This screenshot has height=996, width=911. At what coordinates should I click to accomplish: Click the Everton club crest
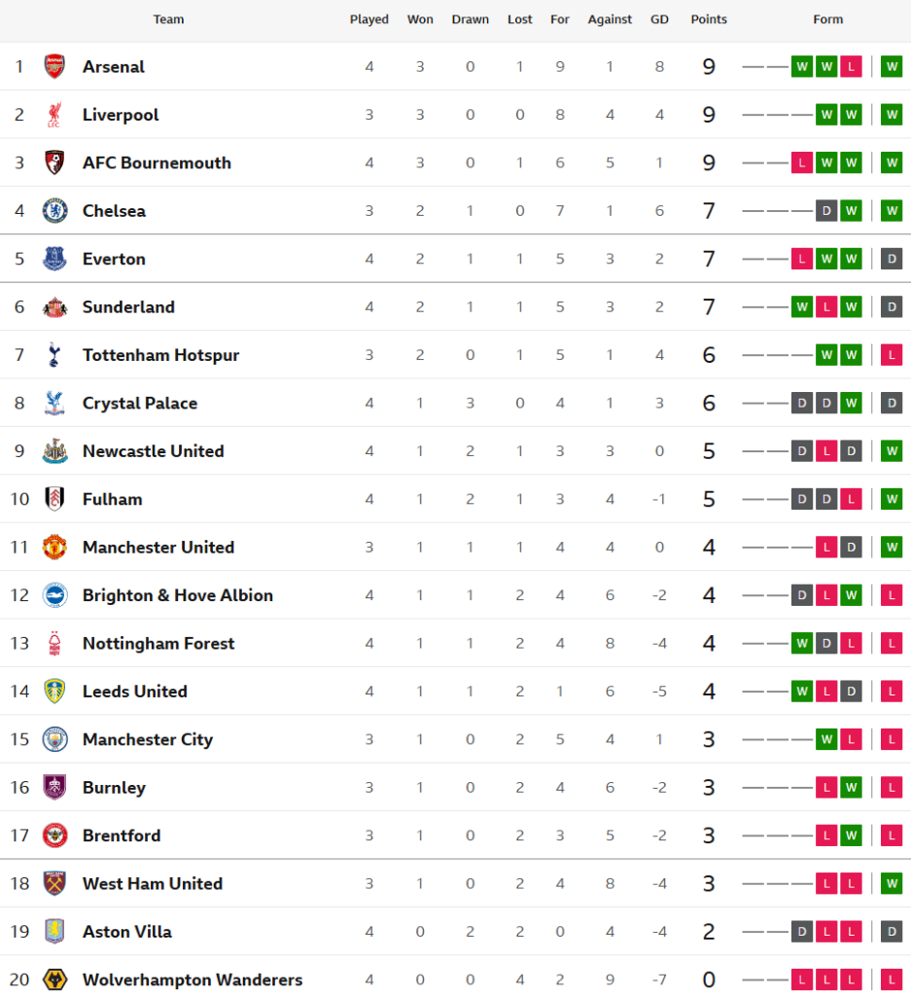click(x=54, y=259)
